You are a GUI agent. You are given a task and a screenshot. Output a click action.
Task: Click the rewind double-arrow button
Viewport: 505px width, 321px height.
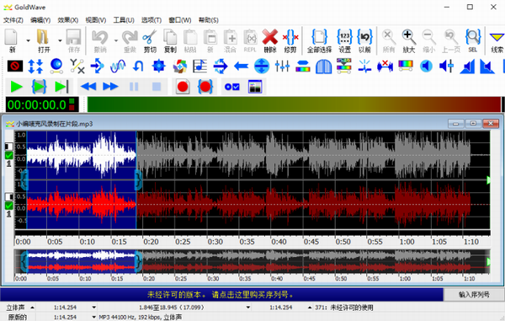coord(88,87)
